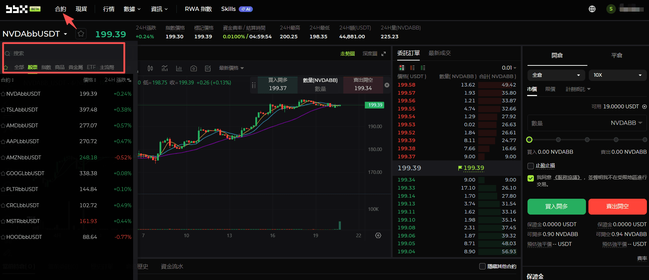649x280 pixels.
Task: Change quantity unit NVDABB dropdown
Action: 626,123
